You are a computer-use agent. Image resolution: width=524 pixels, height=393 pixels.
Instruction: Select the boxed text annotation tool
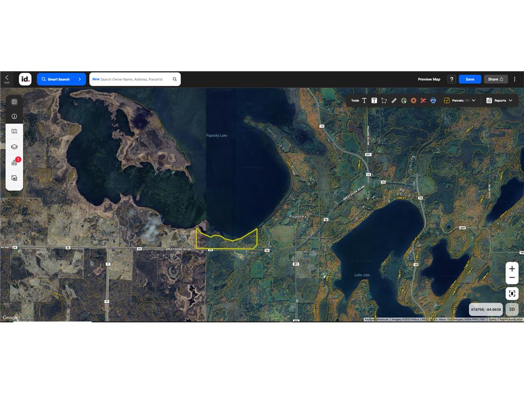pos(374,100)
